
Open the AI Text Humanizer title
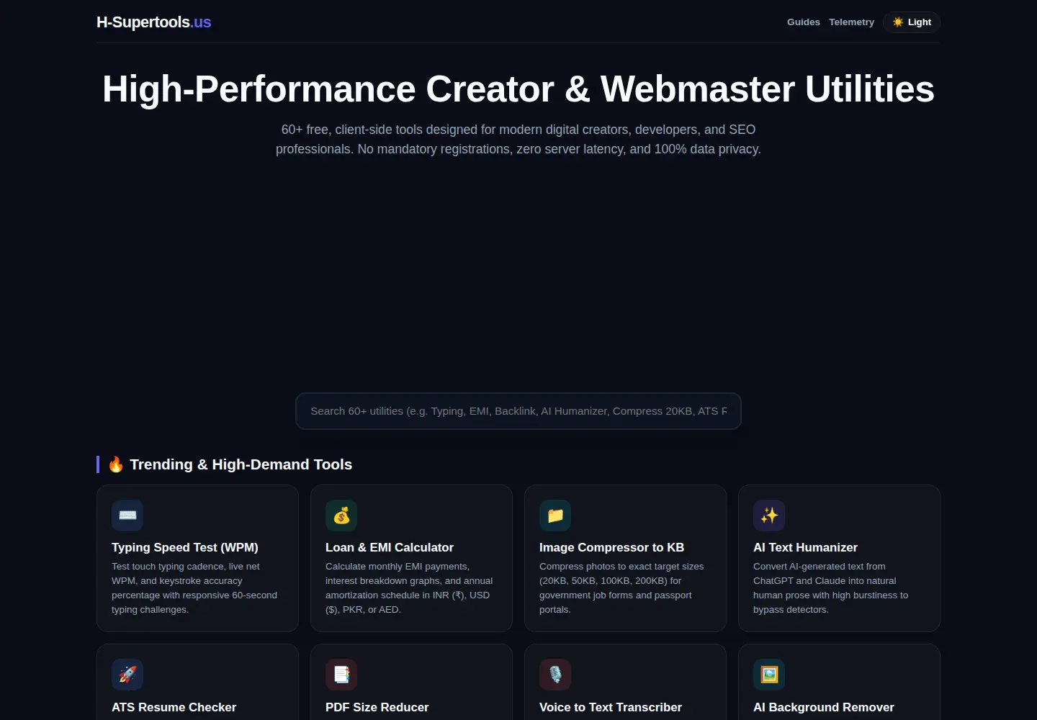point(805,547)
